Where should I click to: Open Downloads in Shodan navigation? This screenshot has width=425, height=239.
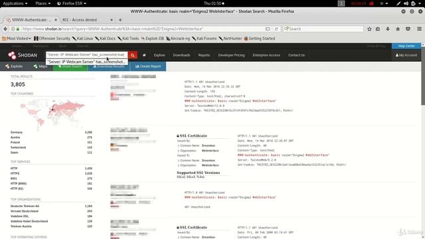[181, 55]
